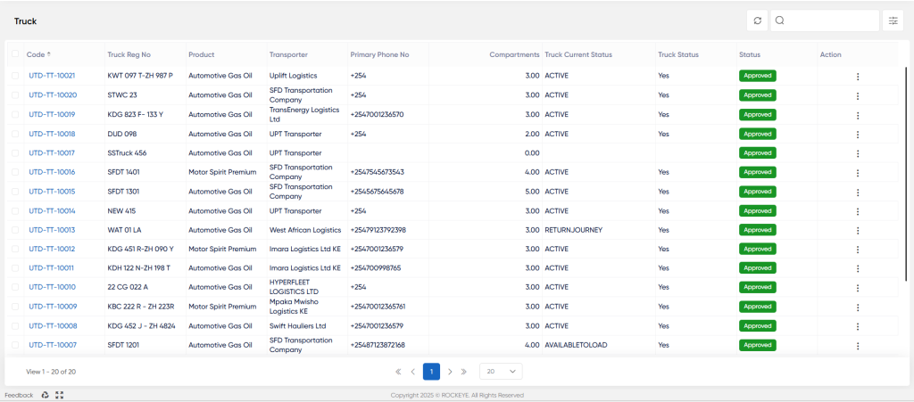Open truck record UTD-TT-10021
914x402 pixels.
tap(52, 76)
